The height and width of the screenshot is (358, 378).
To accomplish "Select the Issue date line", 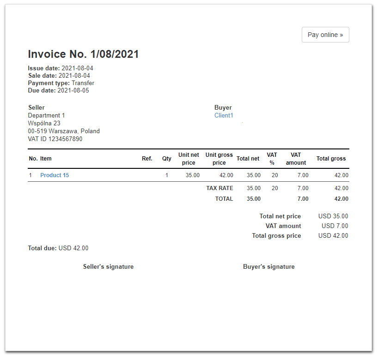I will coord(61,68).
